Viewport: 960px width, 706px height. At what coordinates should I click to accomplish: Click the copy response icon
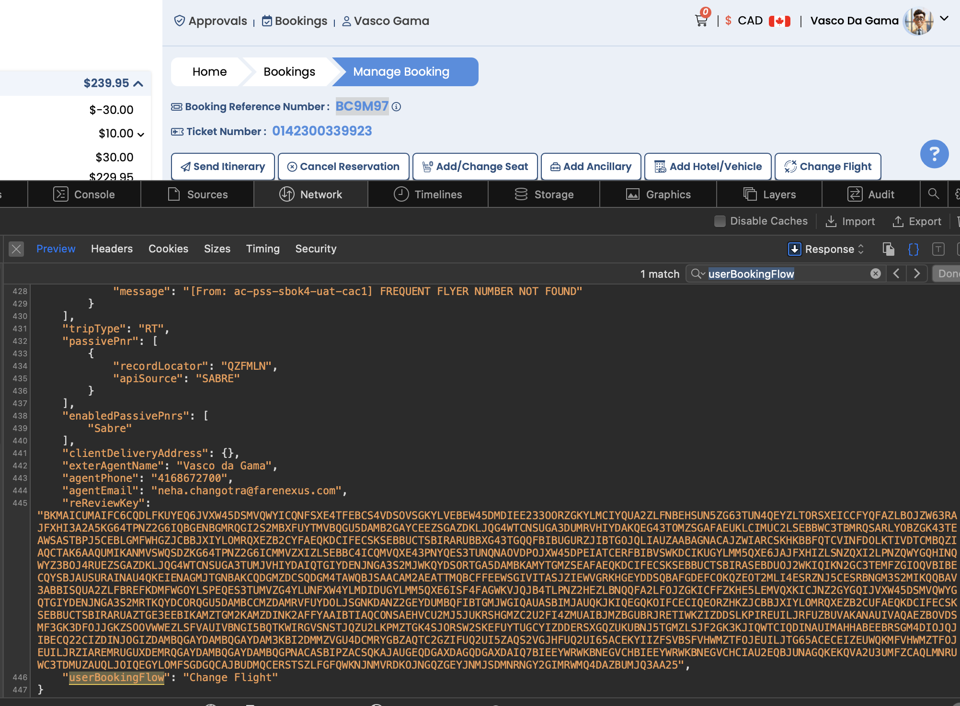click(x=889, y=249)
